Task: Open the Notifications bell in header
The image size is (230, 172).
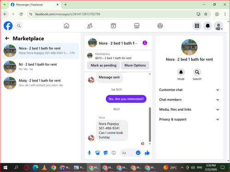Action: 207,26
